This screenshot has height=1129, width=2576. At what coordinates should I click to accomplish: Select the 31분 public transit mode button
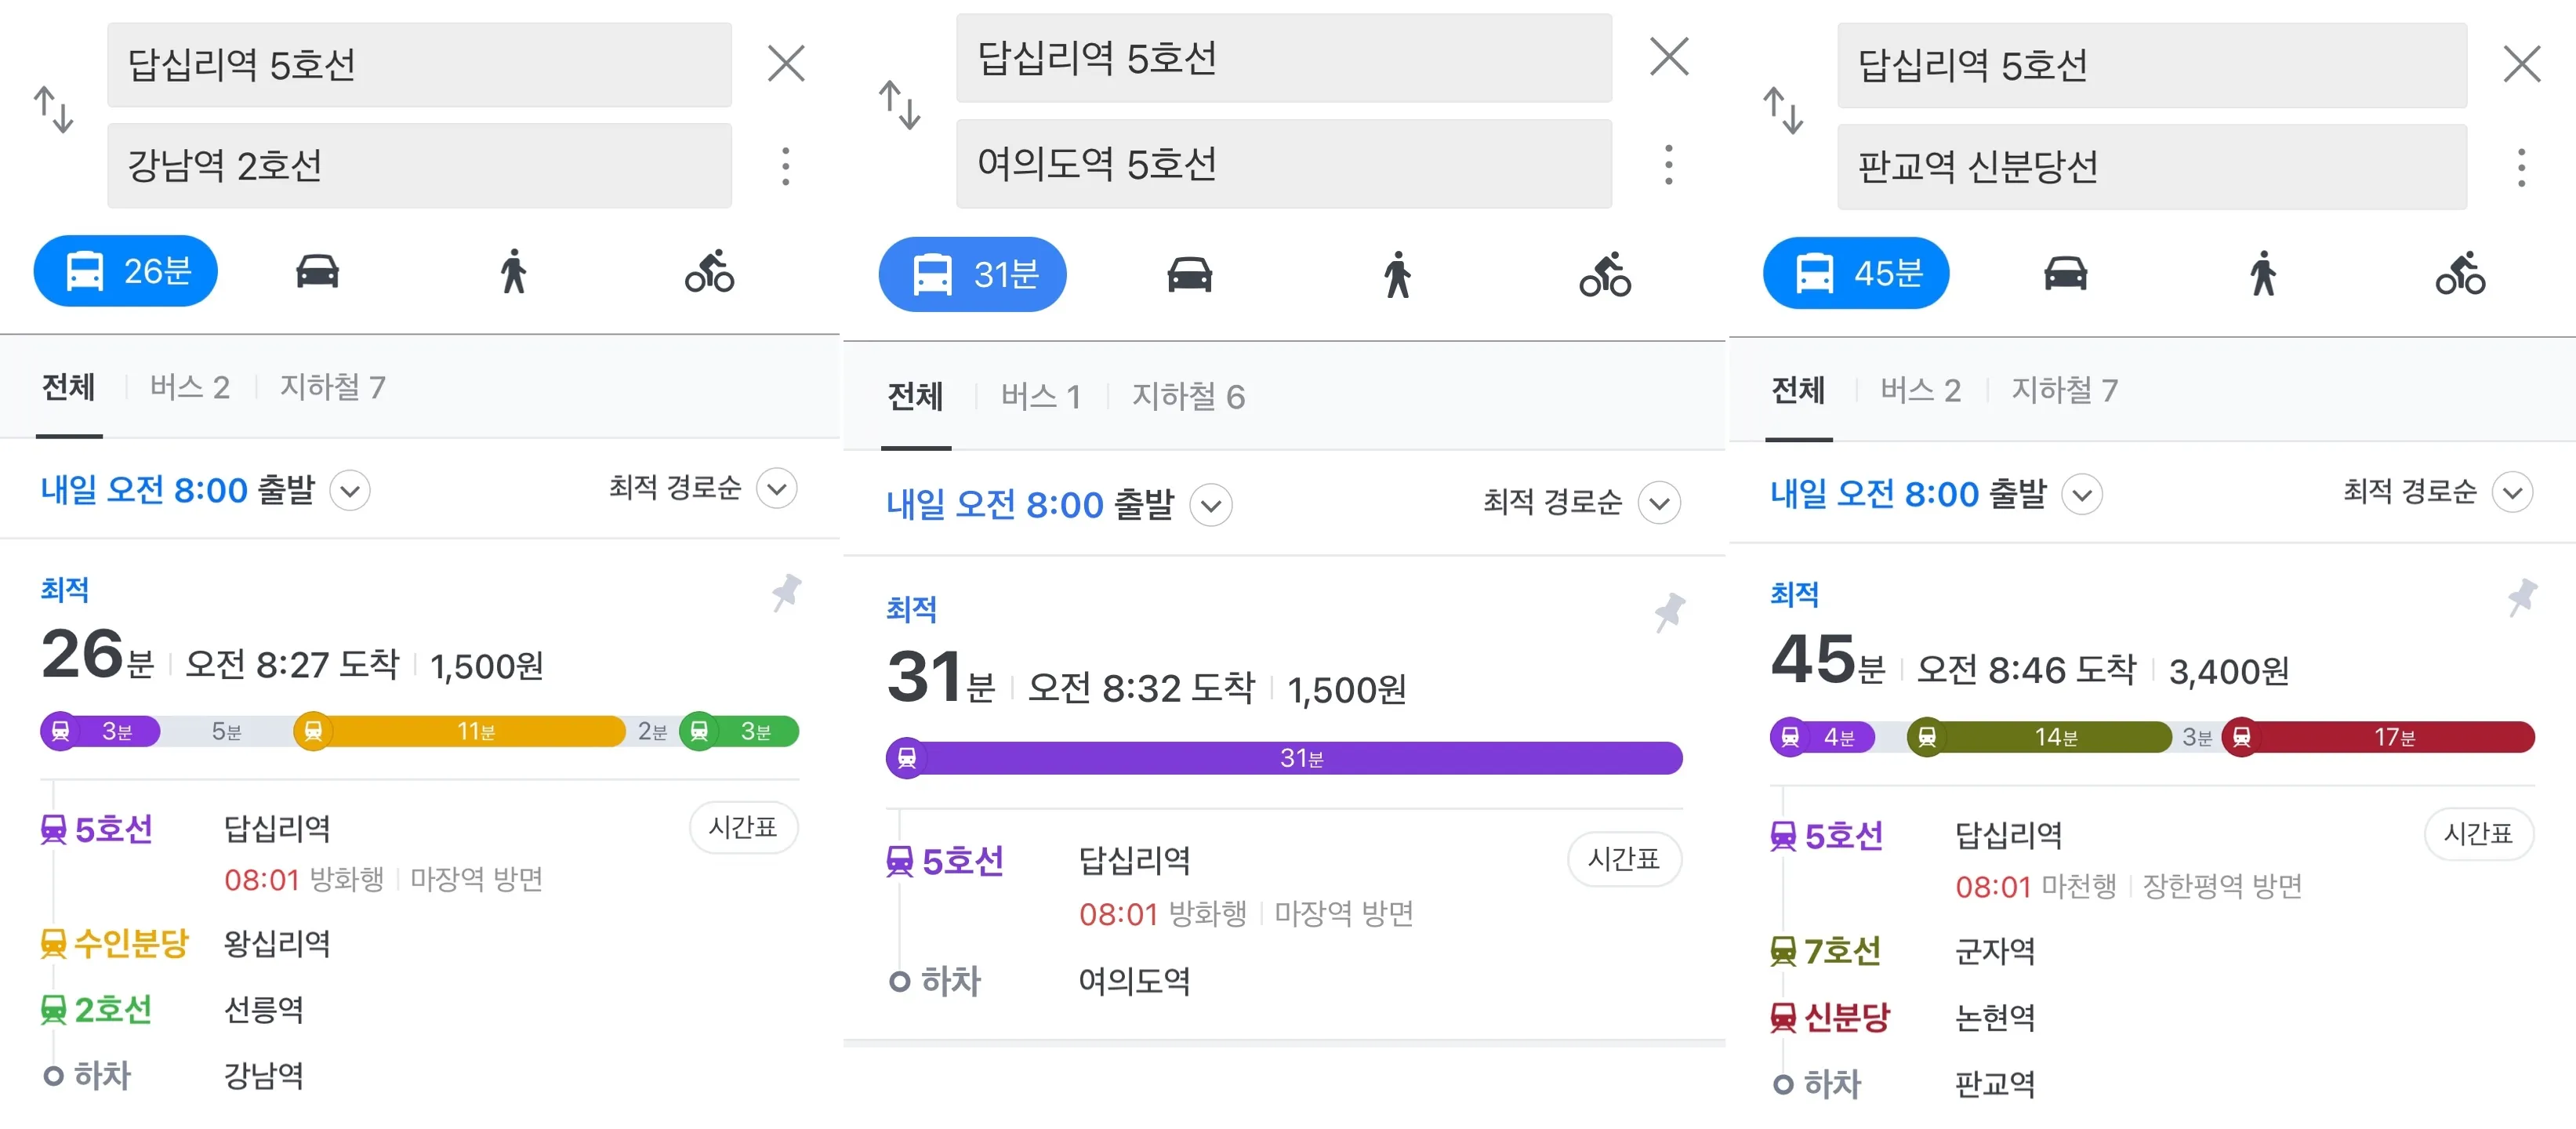point(972,274)
